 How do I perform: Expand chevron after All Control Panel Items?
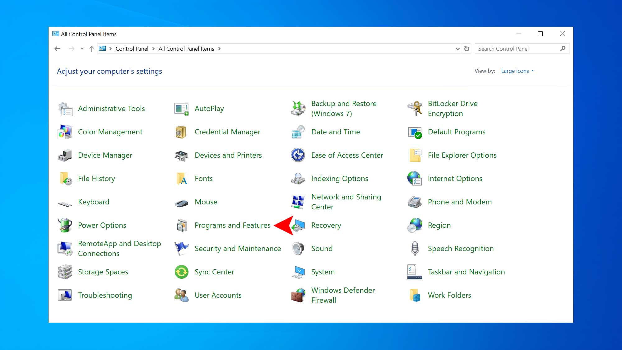click(x=219, y=49)
